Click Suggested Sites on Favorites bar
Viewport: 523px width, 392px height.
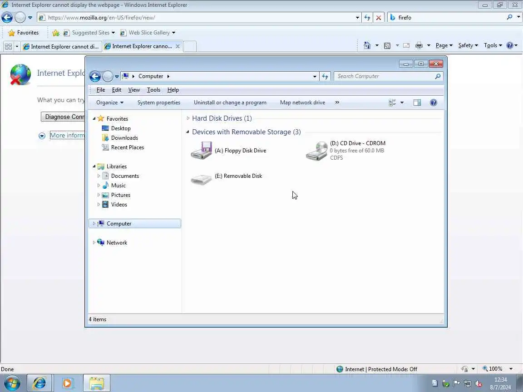point(89,33)
